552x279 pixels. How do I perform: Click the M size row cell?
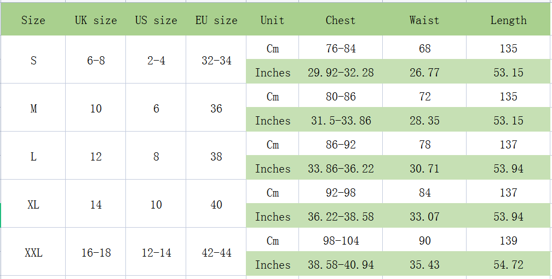point(33,109)
